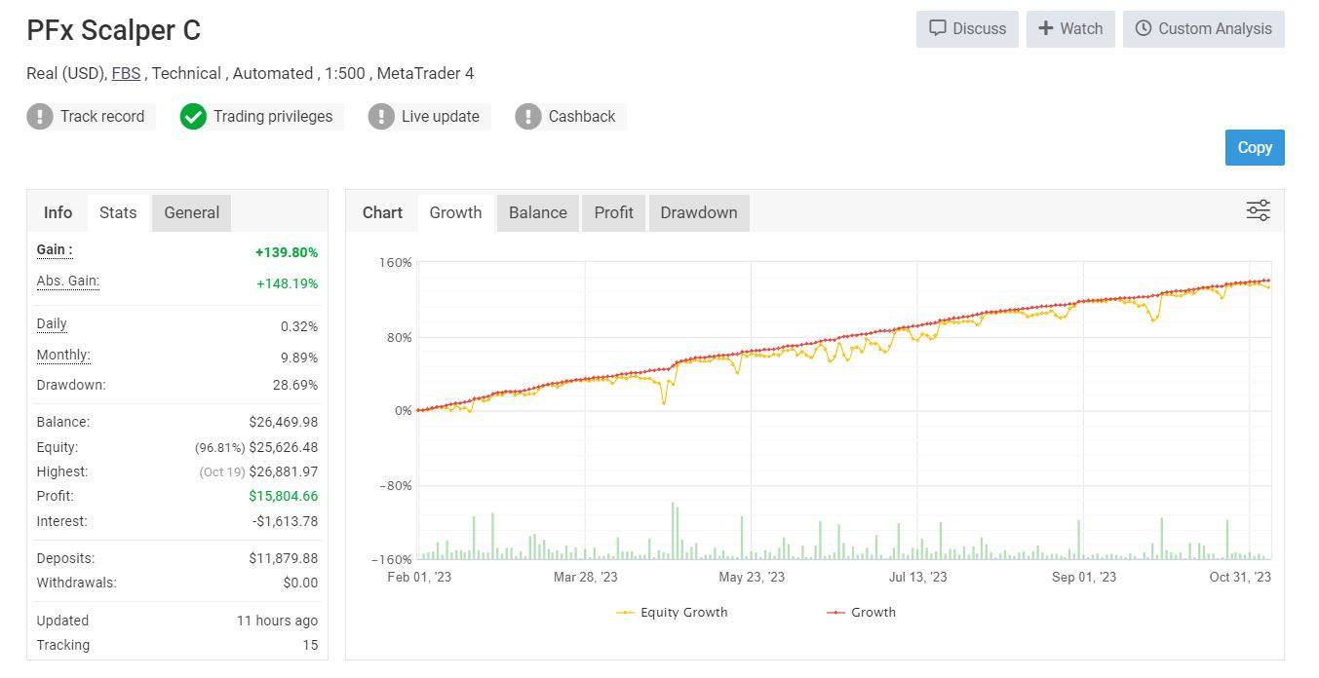Screen dimensions: 1319x678
Task: View the Drawdown chart tab
Action: (698, 212)
